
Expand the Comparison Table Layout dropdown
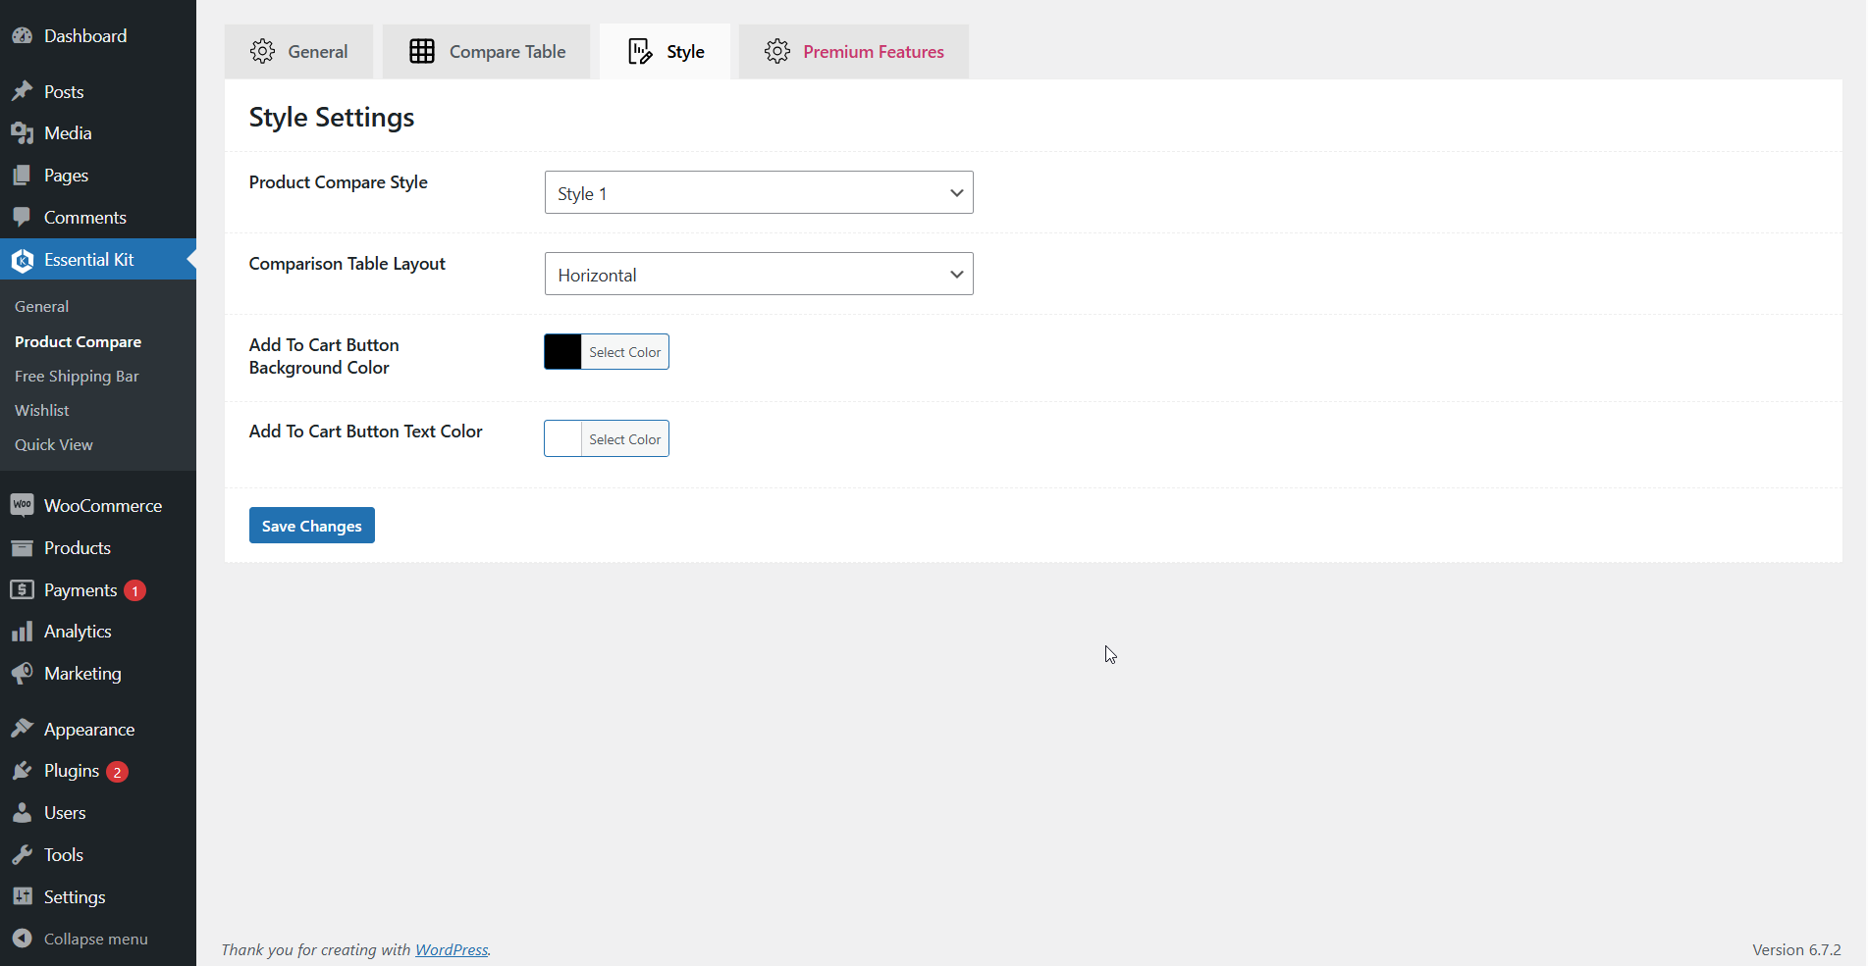(758, 275)
